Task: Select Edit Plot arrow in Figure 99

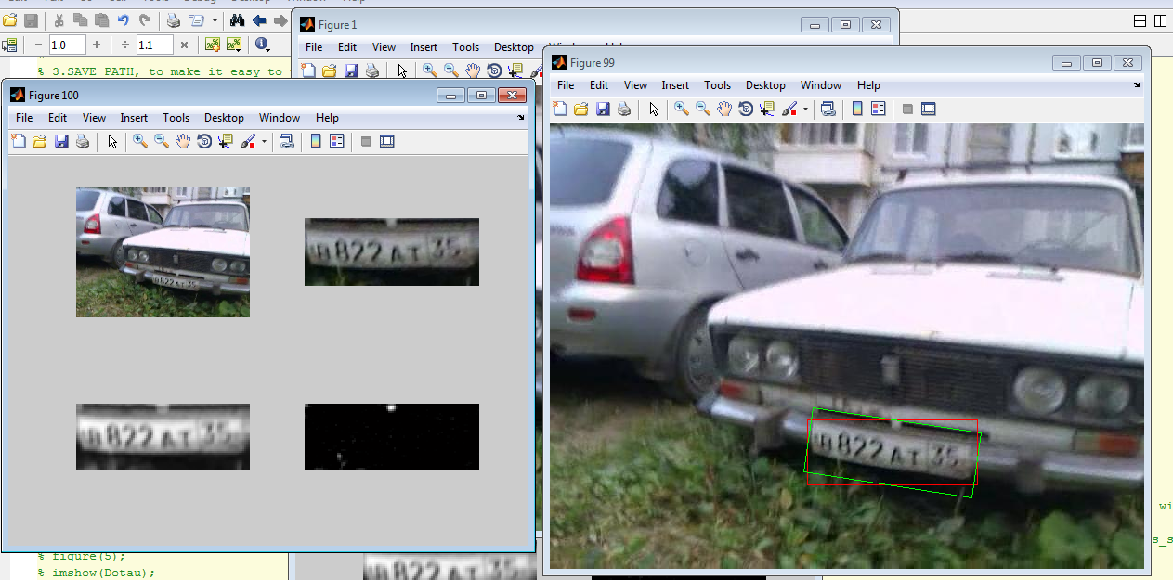Action: 654,109
